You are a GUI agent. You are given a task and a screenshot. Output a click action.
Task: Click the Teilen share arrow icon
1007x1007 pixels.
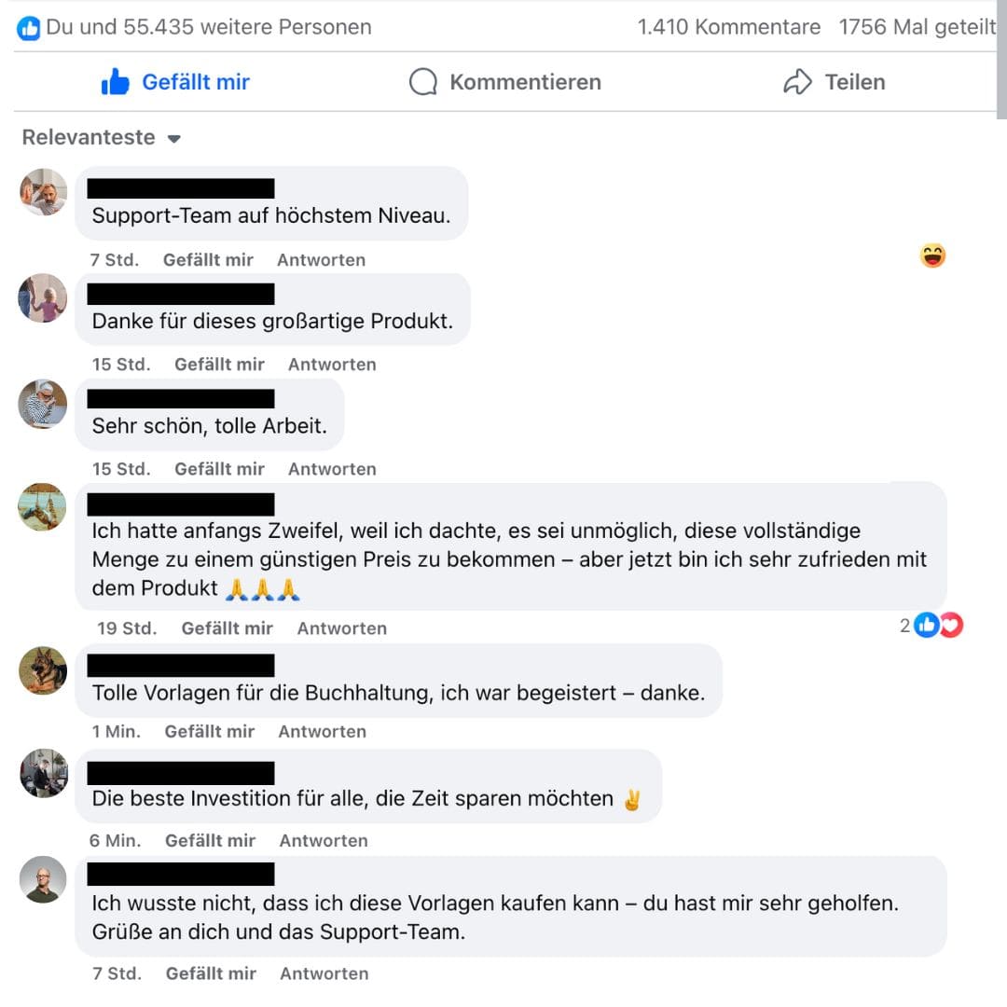[x=797, y=81]
